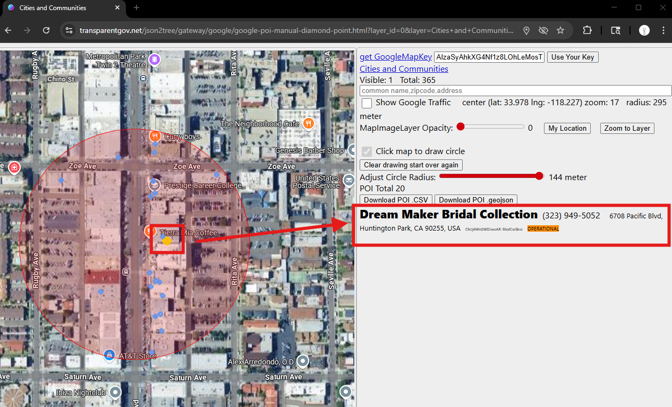The width and height of the screenshot is (672, 407).
Task: Click Clear drawing start over again
Action: 411,165
